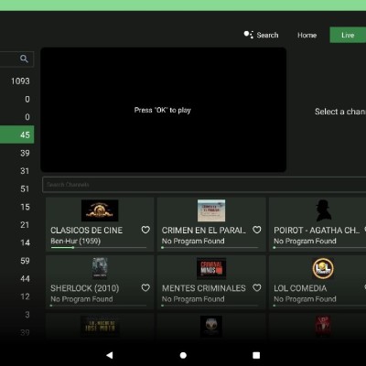Open voice Search in the top bar
This screenshot has height=366, width=366.
261,35
